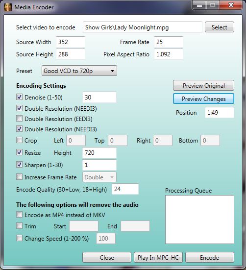Screen dimensions: 246x270
Task: Click inside the Processing Queue list box
Action: click(199, 220)
